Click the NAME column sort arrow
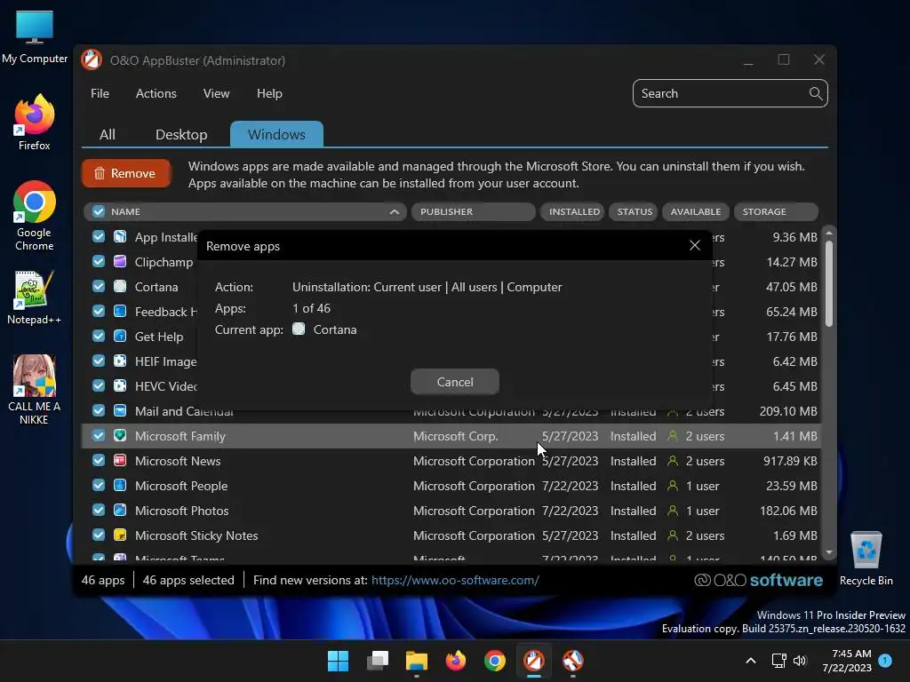 click(395, 211)
